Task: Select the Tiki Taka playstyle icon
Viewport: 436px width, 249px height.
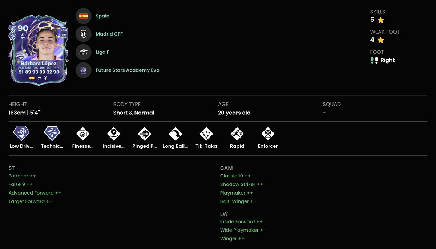Action: point(206,134)
